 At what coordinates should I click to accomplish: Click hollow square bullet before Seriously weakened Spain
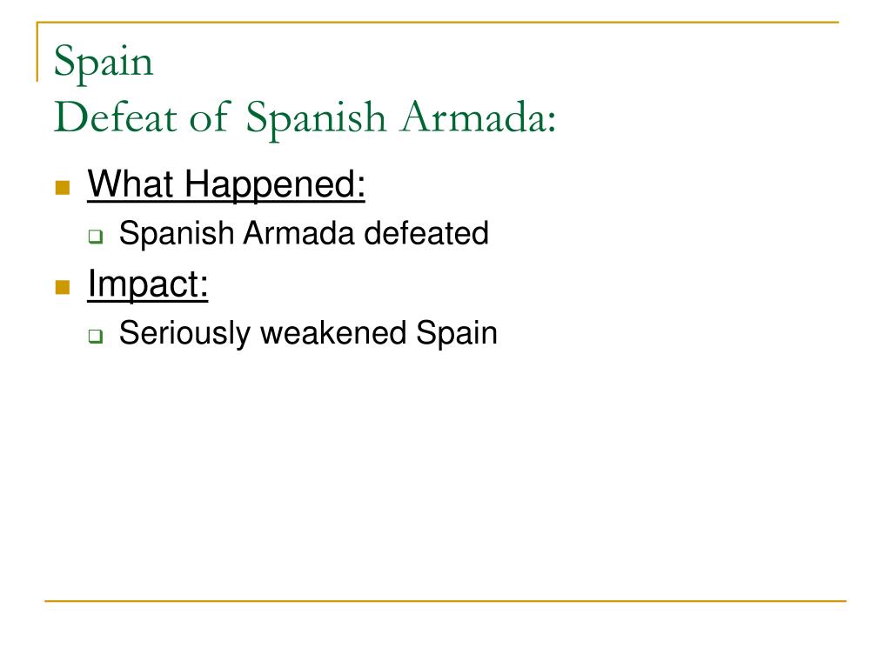[x=96, y=337]
